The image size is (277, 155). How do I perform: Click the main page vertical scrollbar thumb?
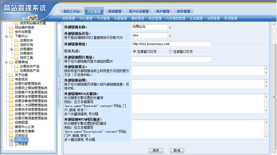(274, 97)
